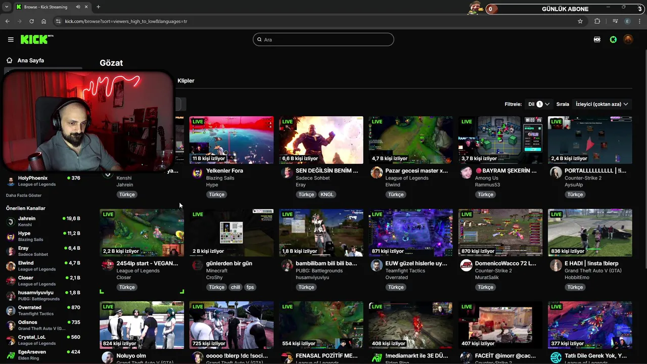Open the İzleyici (çoktan aza) sort dropdown
The width and height of the screenshot is (647, 364).
click(602, 104)
